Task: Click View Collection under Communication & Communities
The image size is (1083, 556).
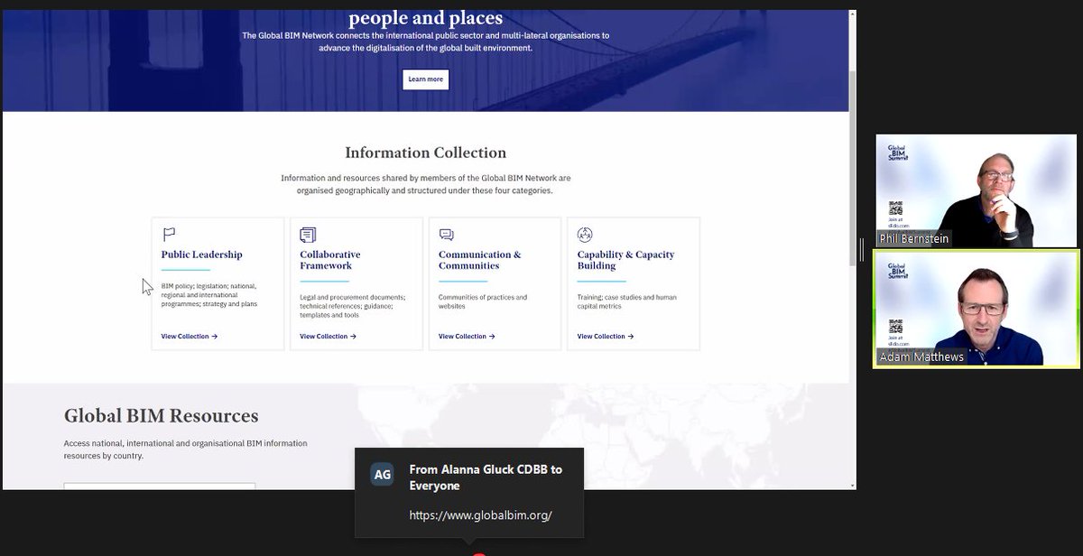Action: pos(466,336)
